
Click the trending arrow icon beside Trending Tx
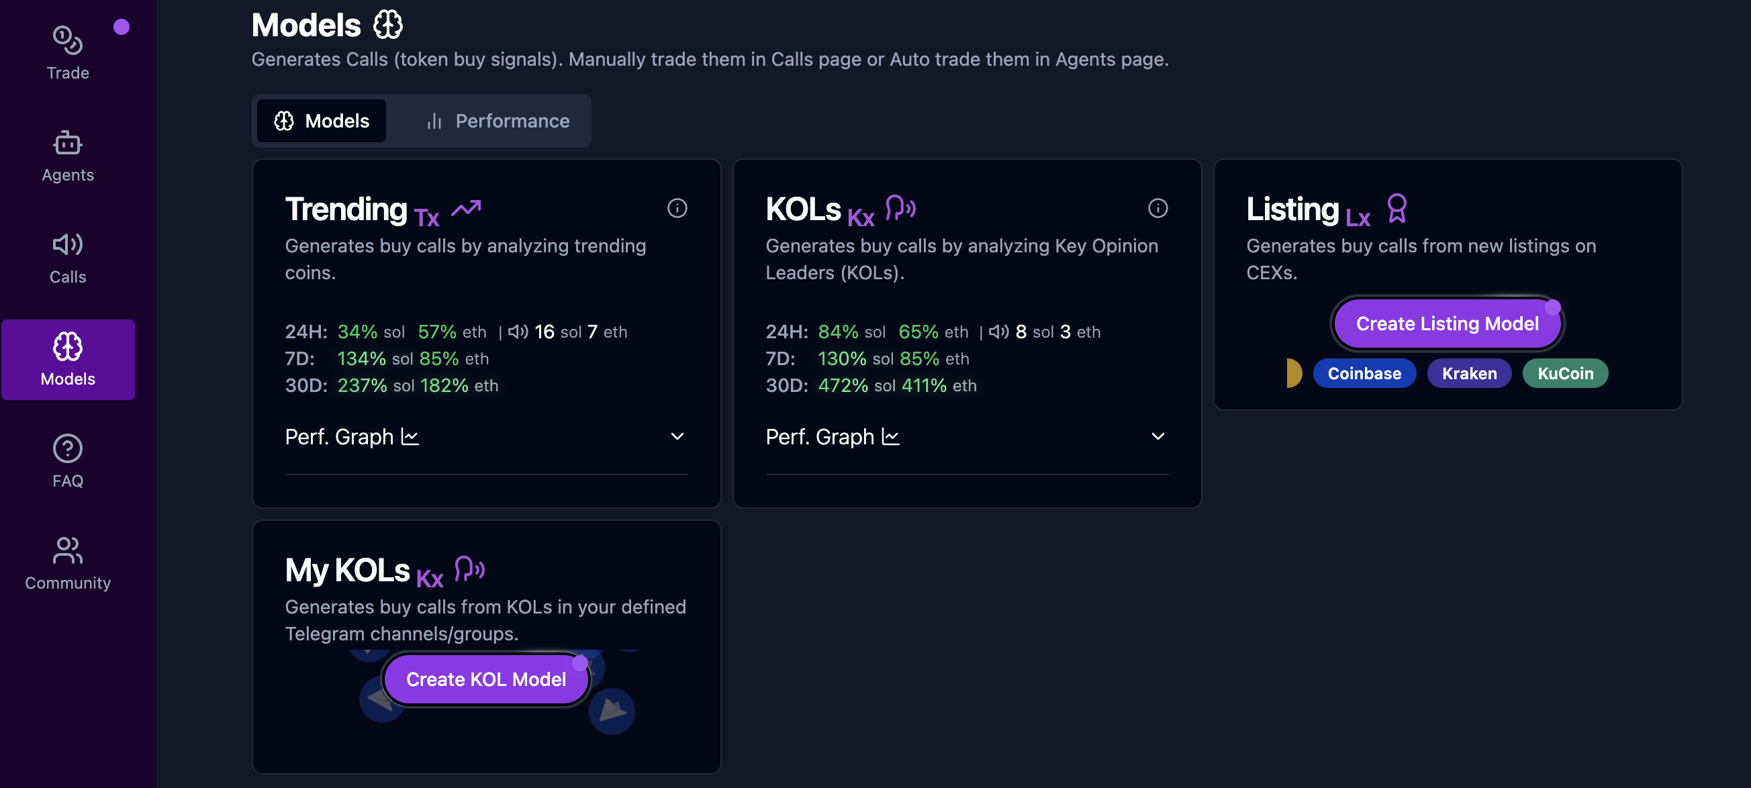coord(467,208)
